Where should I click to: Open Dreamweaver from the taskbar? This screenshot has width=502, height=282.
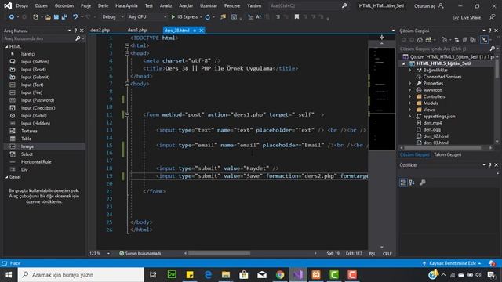tap(172, 275)
